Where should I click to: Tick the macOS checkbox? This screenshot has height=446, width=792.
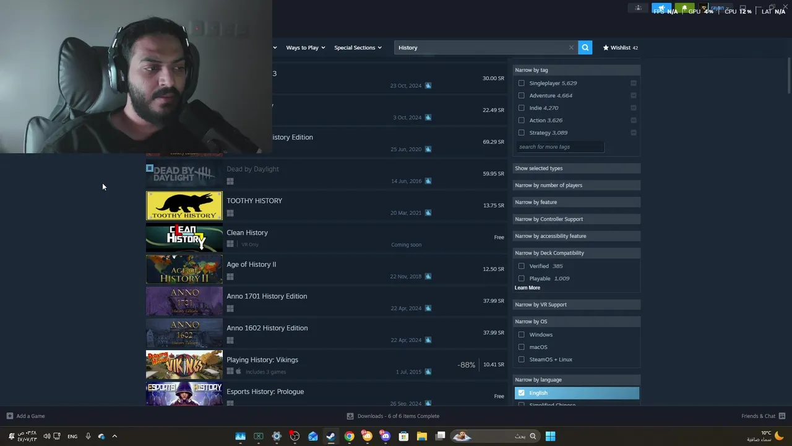[521, 347]
